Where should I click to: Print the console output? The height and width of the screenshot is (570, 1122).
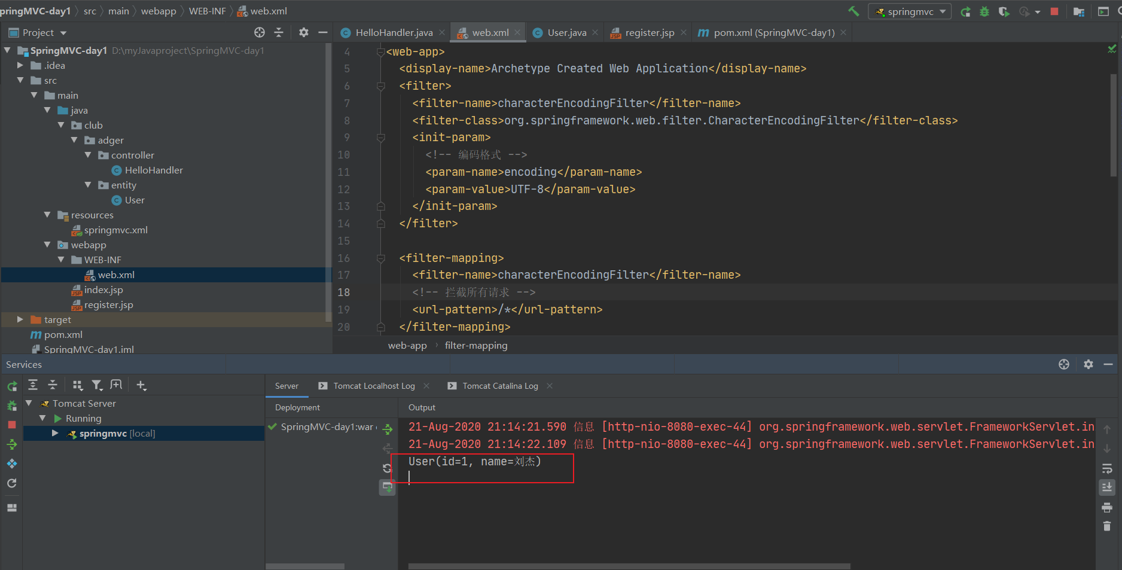(1107, 507)
